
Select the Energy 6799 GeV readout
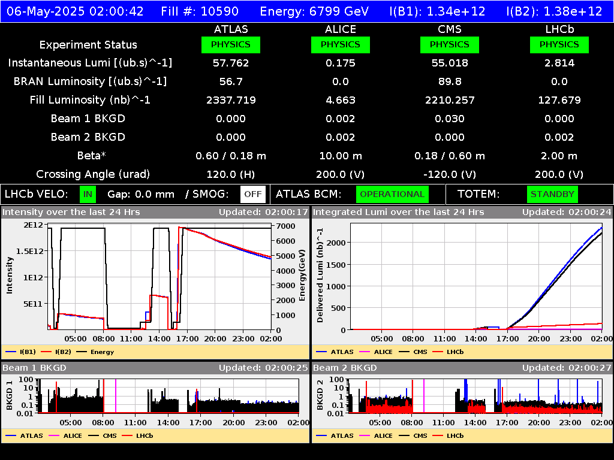tap(314, 11)
